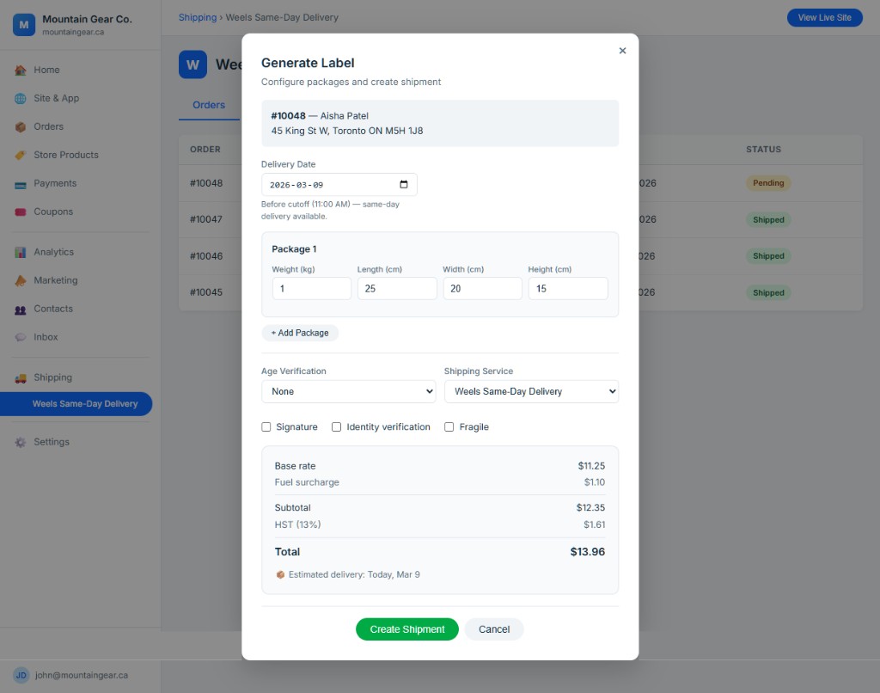Click the Pending status badge on order #10048
880x693 pixels.
click(x=768, y=183)
